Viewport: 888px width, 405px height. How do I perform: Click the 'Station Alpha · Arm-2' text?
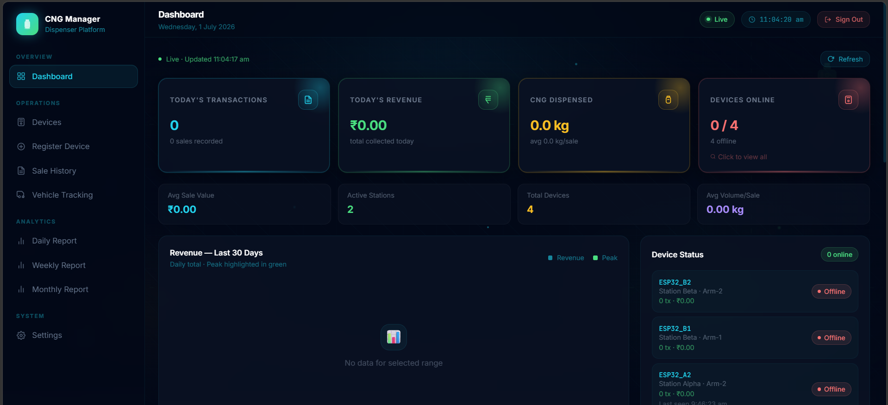pos(692,384)
